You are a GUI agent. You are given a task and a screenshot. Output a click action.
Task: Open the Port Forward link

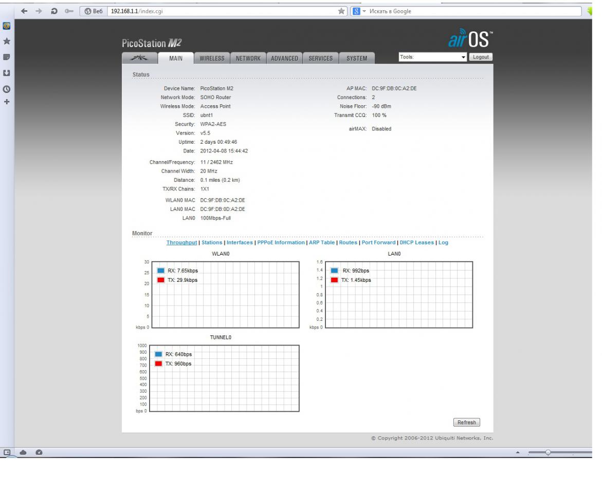(x=378, y=243)
